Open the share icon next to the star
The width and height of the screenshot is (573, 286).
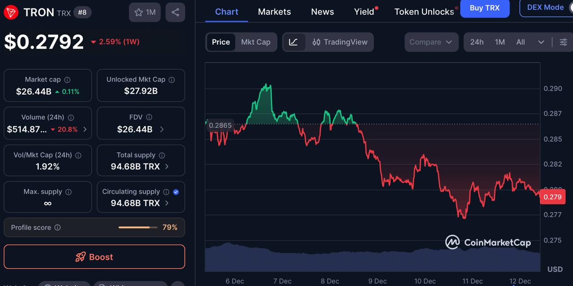point(175,12)
